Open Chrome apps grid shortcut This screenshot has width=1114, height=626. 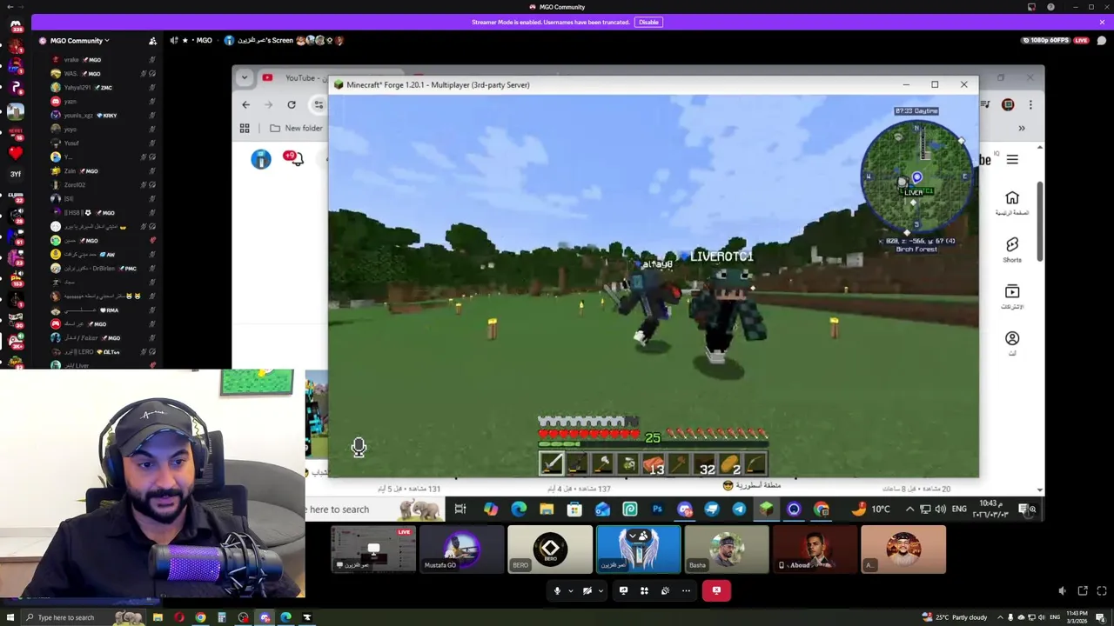tap(245, 128)
